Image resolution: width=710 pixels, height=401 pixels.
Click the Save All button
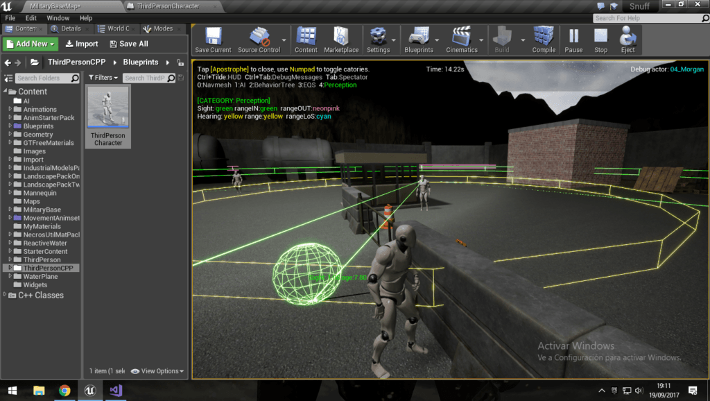pos(129,44)
